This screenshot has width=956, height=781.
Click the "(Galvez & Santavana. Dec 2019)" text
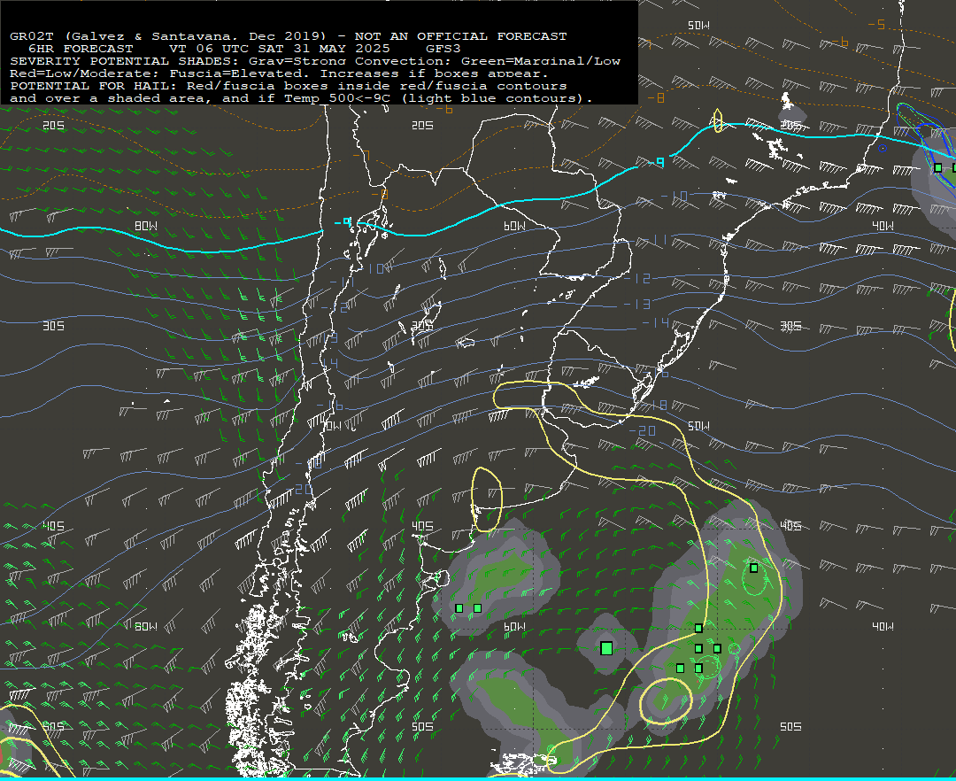pos(196,36)
